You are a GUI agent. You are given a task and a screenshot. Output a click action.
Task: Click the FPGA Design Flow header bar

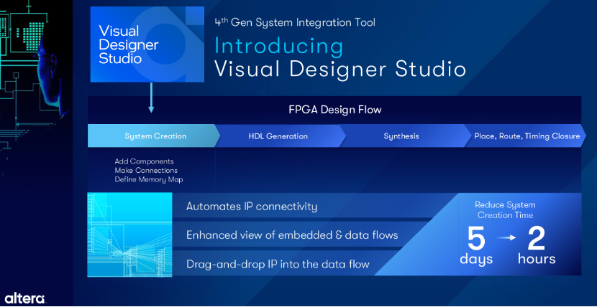(x=334, y=110)
